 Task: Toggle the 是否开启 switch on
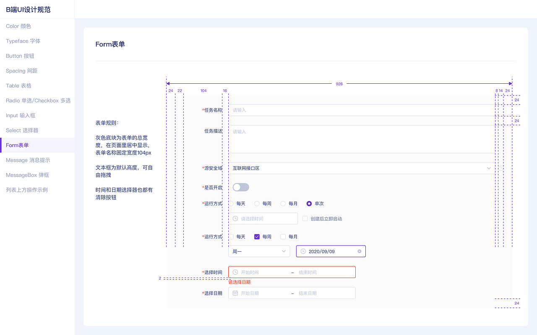coord(241,187)
